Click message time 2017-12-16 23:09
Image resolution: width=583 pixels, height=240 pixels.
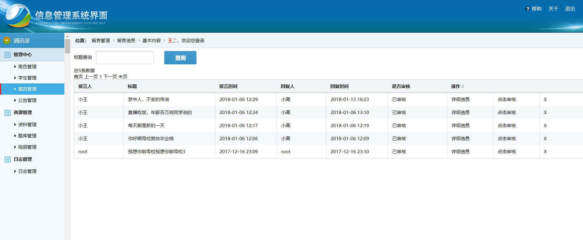pos(239,152)
